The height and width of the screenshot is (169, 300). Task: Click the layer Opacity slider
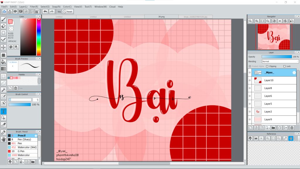point(277,57)
